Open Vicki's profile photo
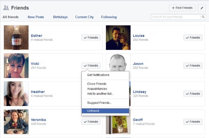The height and width of the screenshot is (138, 209). (16, 66)
